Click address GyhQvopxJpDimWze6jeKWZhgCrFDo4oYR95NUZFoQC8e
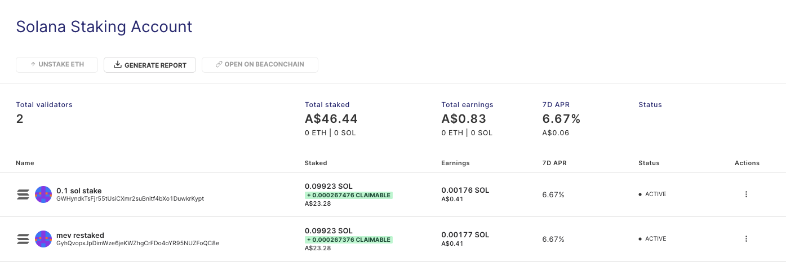 (137, 244)
